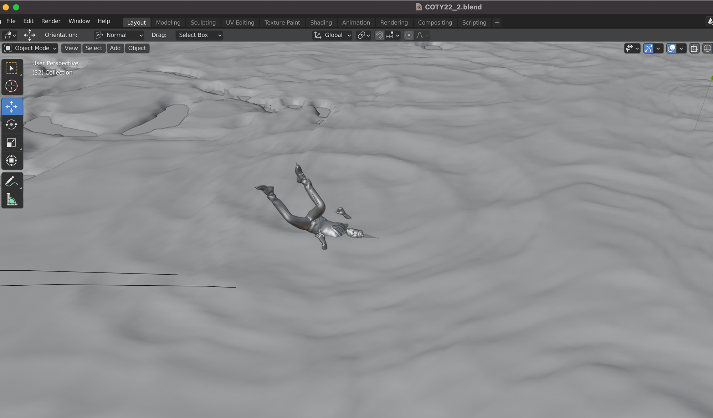Screen dimensions: 713x418
Task: Toggle proportional editing on
Action: coord(409,35)
